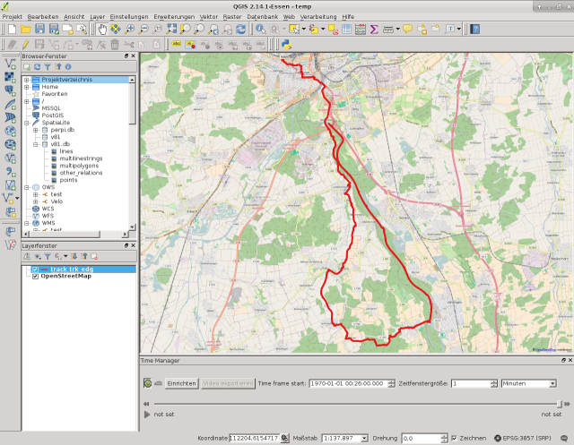Increase the Drehung rotation value
The image size is (574, 445).
tap(444, 436)
